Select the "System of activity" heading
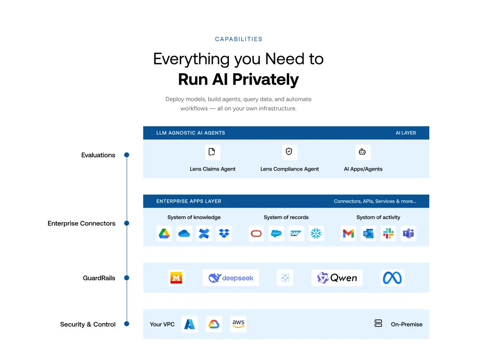This screenshot has width=477, height=348. pyautogui.click(x=378, y=217)
